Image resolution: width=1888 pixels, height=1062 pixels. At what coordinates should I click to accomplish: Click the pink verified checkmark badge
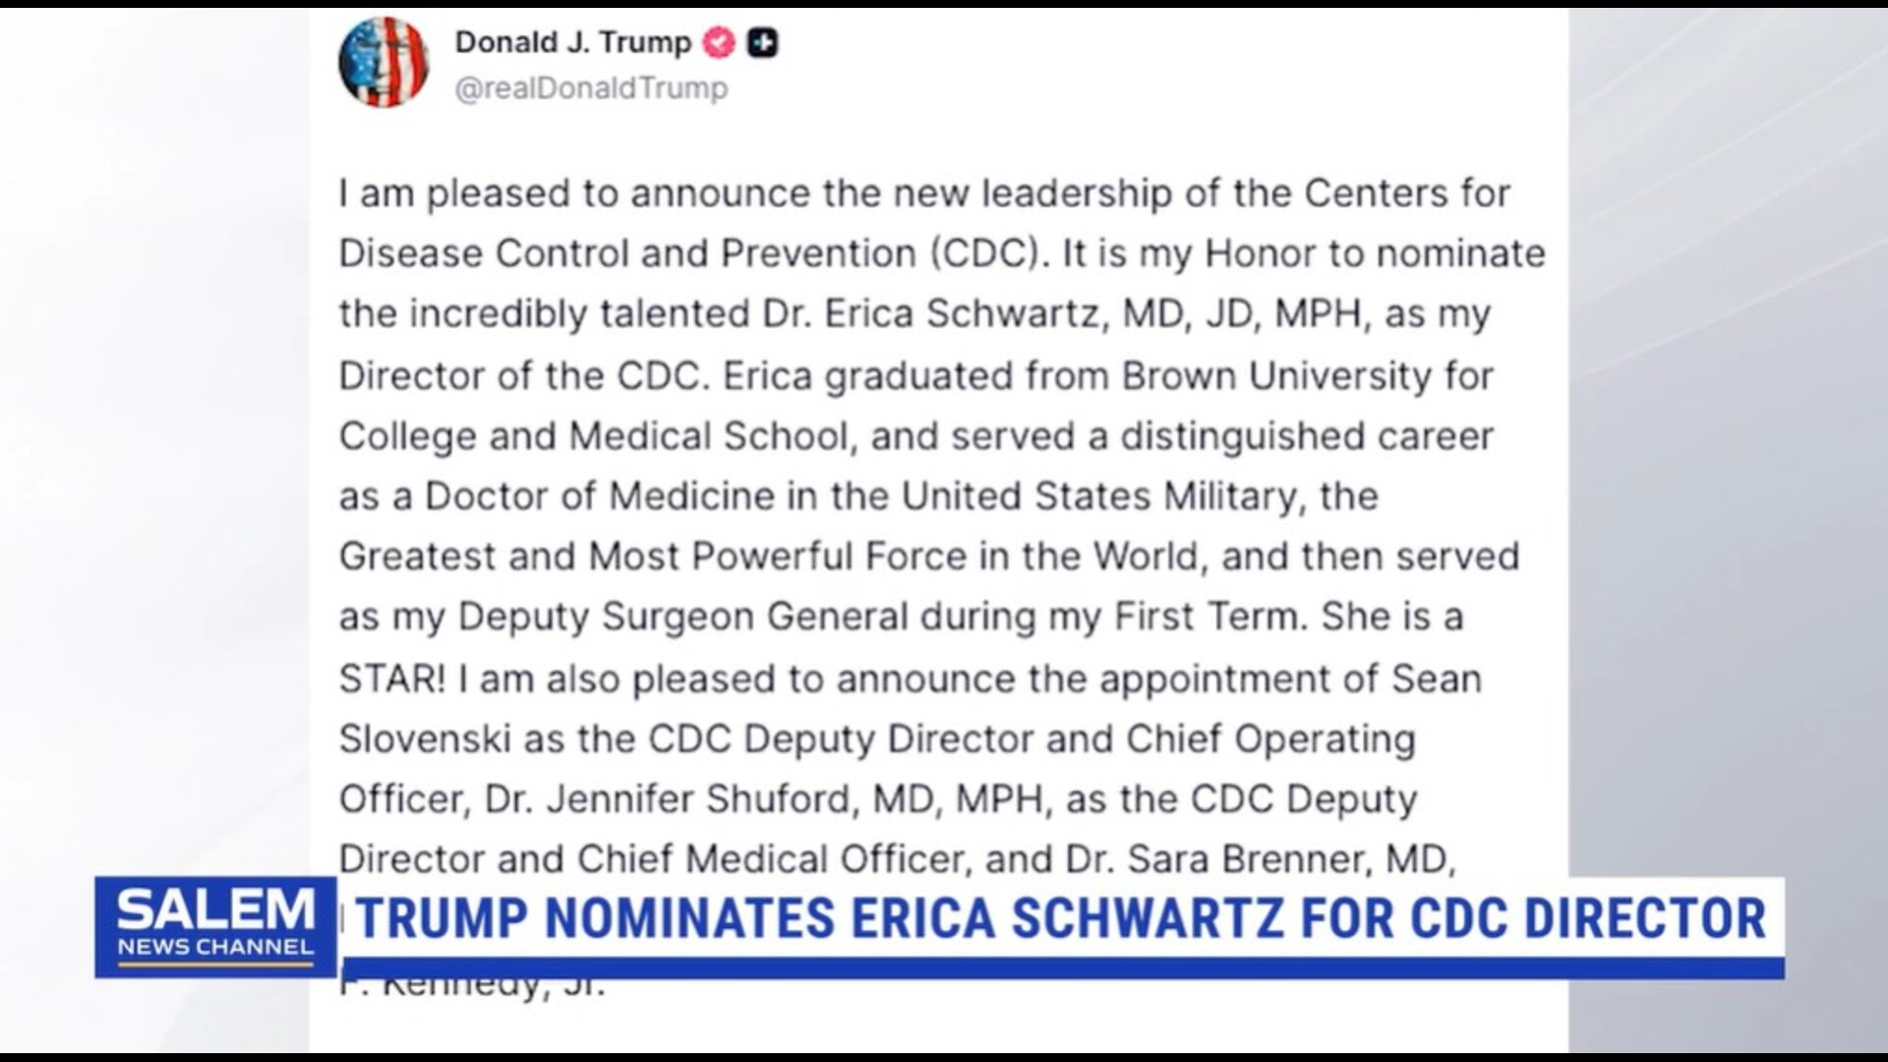click(x=719, y=43)
